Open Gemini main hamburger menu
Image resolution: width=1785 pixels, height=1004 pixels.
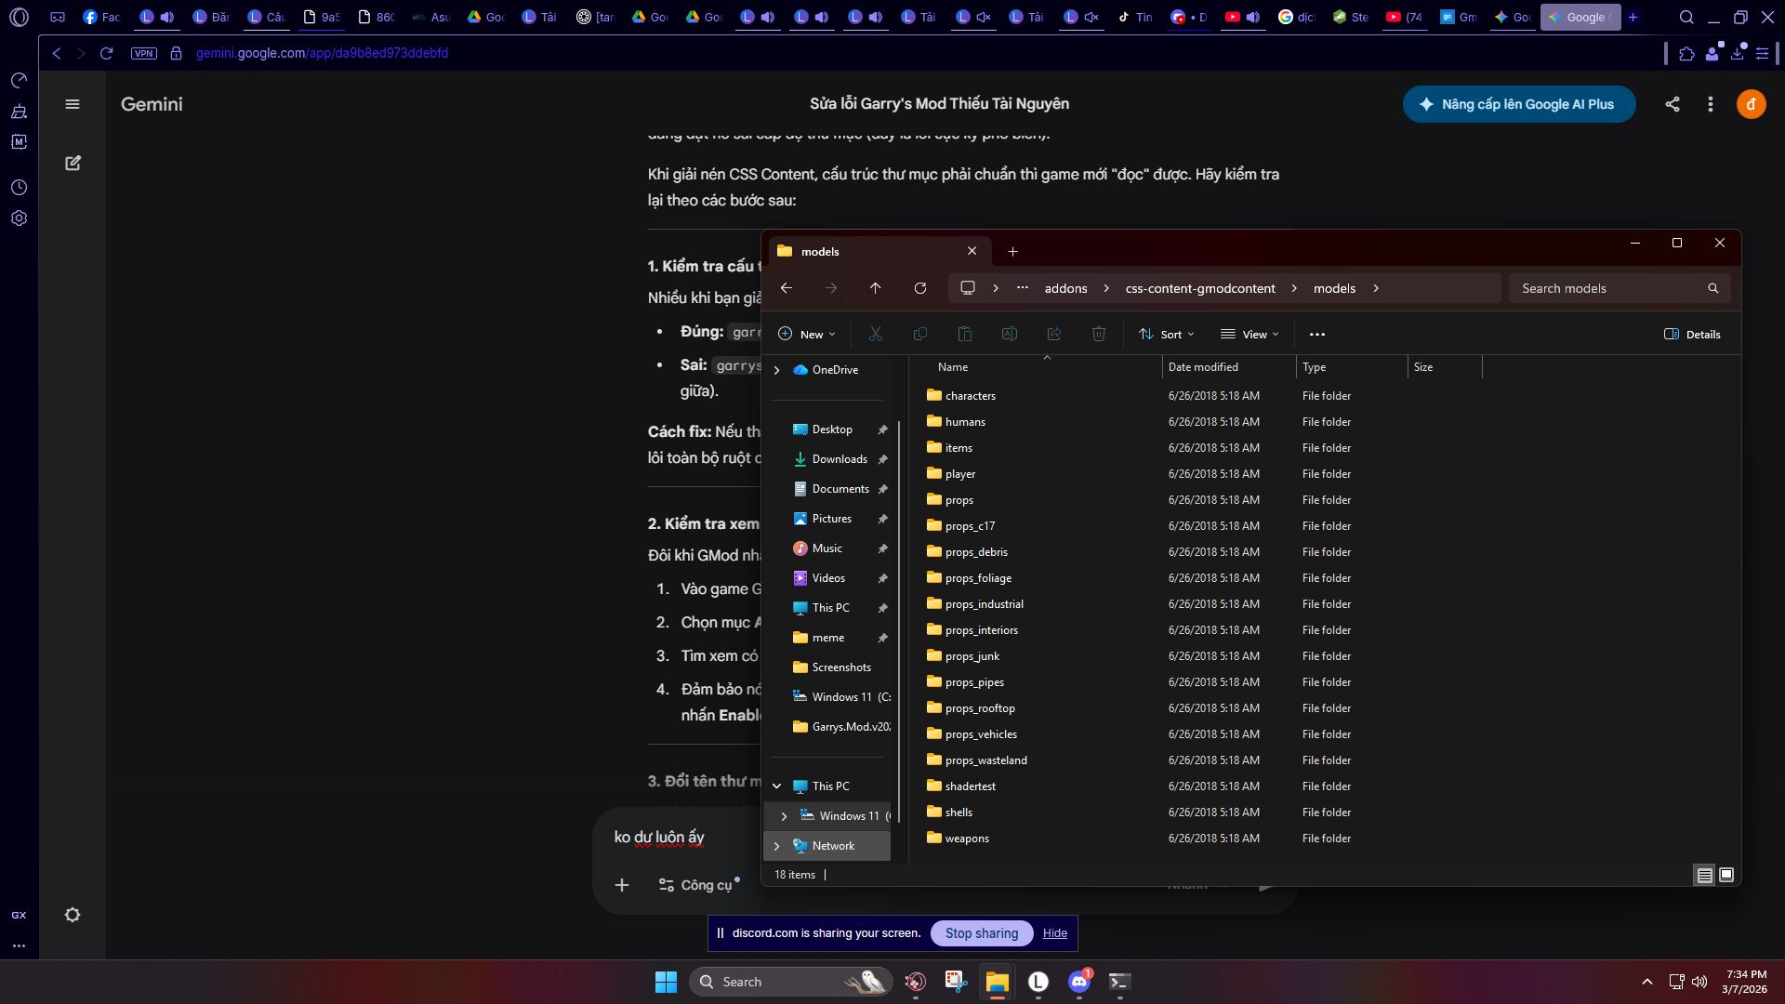(73, 104)
